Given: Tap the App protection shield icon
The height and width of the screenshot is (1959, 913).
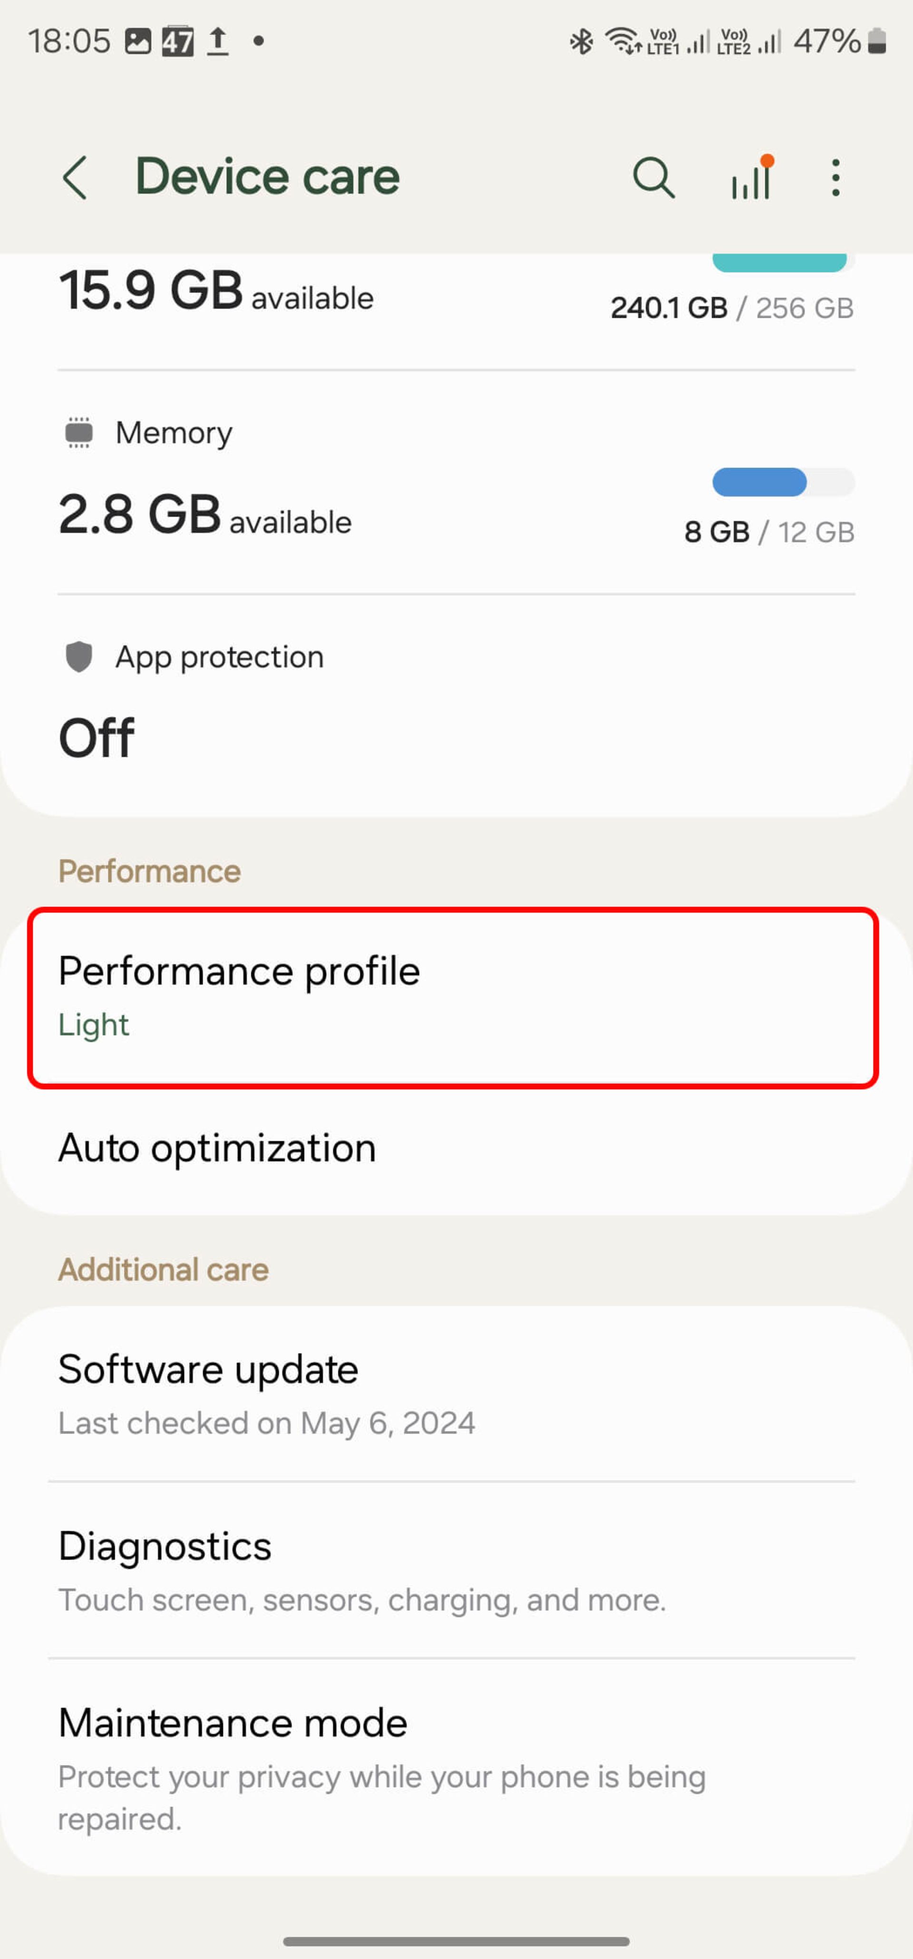Looking at the screenshot, I should click(x=79, y=656).
